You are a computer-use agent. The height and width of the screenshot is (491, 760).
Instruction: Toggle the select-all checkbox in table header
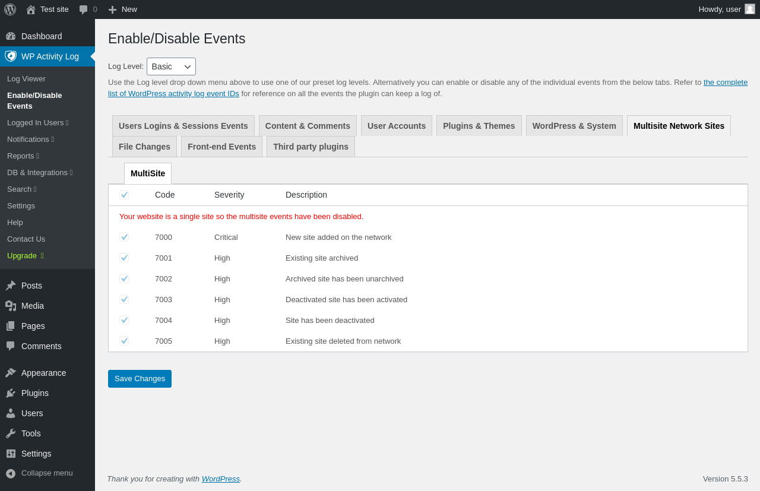tap(124, 195)
